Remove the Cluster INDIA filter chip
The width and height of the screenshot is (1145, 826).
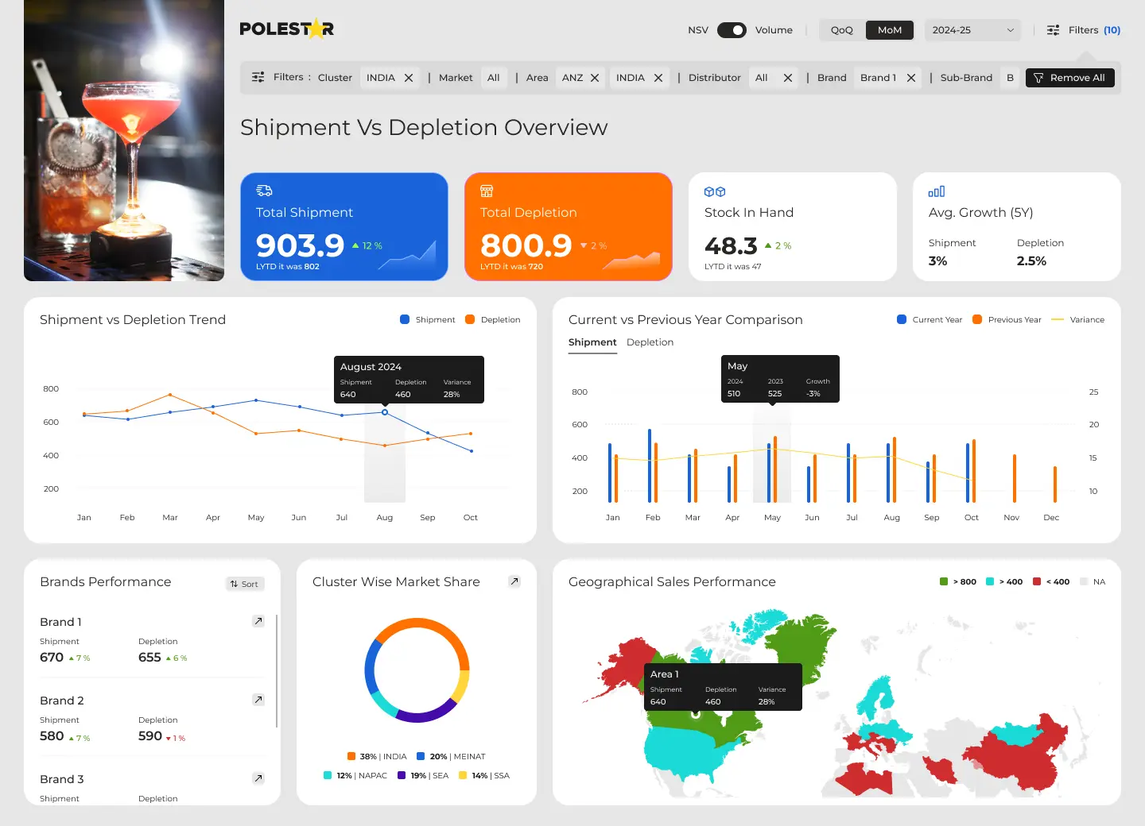tap(408, 77)
